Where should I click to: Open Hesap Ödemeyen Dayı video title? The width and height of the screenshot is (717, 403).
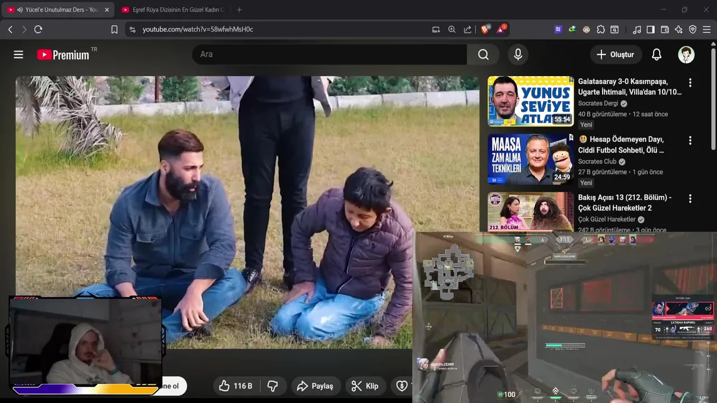(621, 145)
